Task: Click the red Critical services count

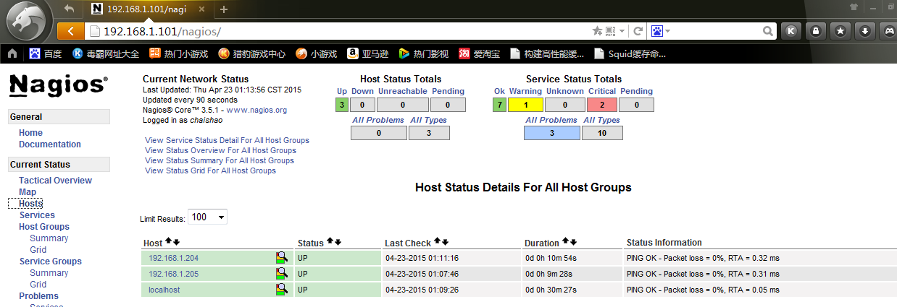Action: coord(601,105)
